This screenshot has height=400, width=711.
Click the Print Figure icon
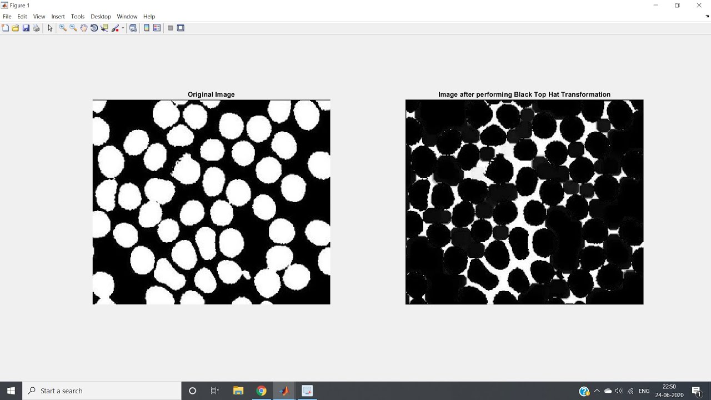(x=36, y=28)
